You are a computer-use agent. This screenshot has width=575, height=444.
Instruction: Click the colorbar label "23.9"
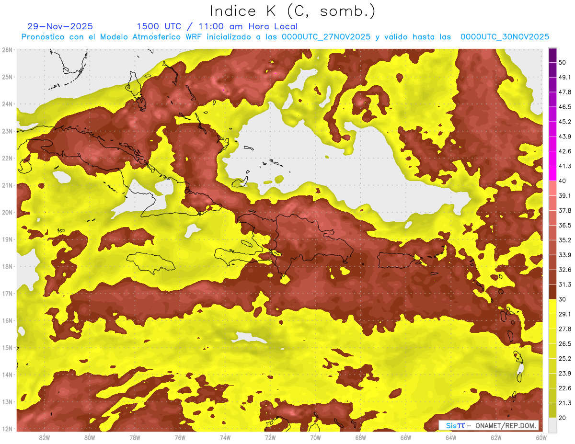click(565, 373)
